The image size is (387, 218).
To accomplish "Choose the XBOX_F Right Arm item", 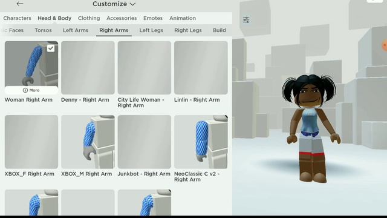I will click(x=31, y=142).
